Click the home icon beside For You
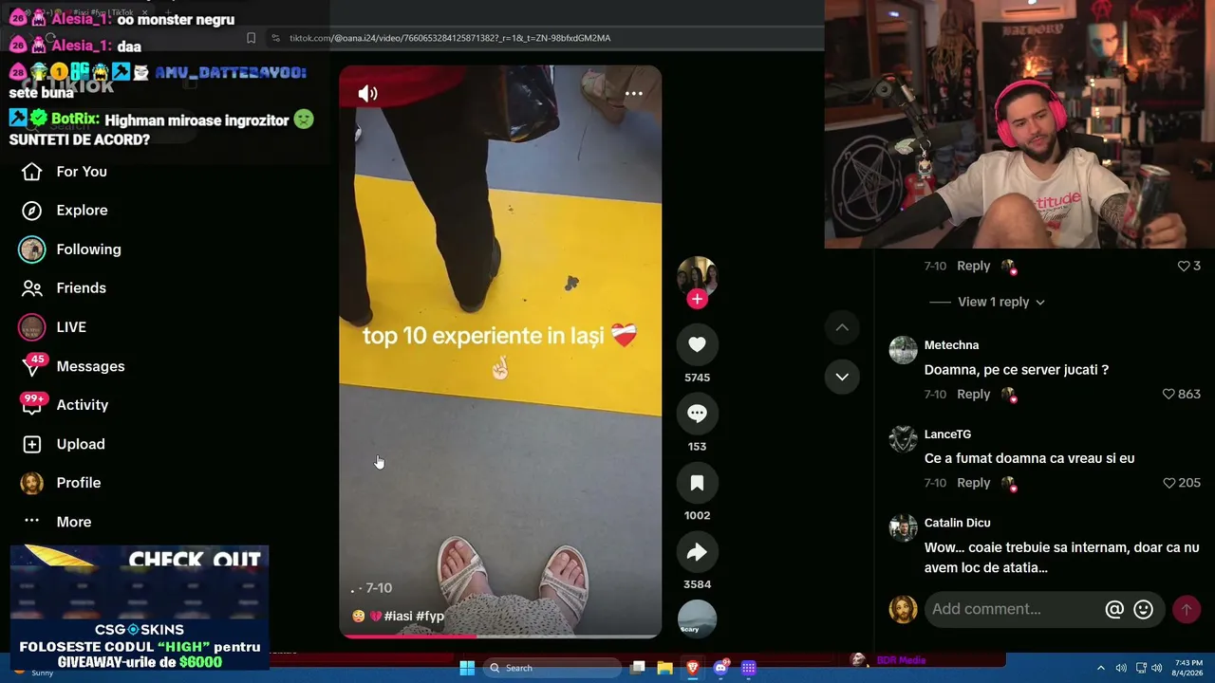 pyautogui.click(x=32, y=172)
